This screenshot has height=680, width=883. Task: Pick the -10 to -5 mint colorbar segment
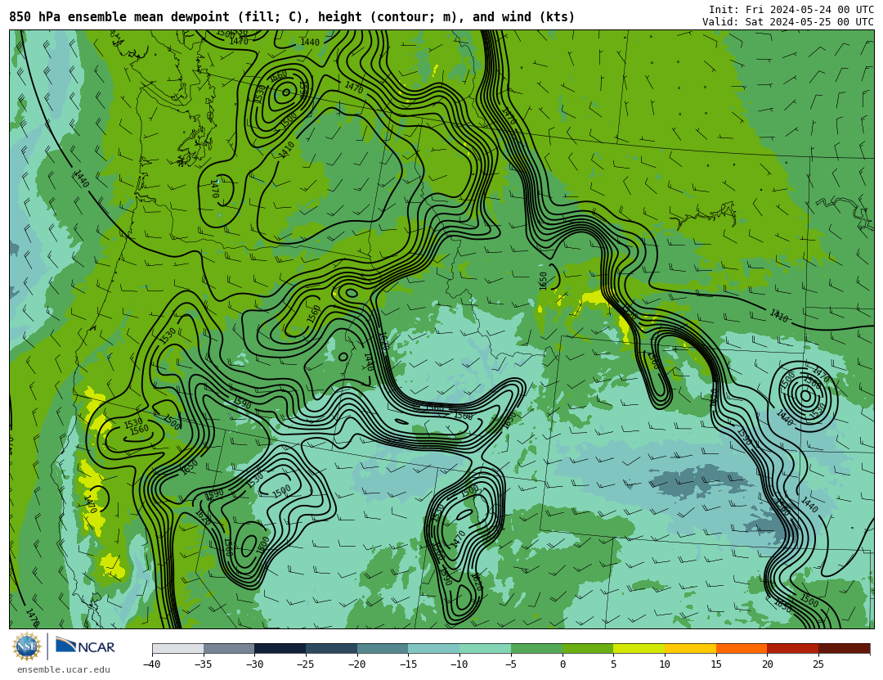pos(486,648)
